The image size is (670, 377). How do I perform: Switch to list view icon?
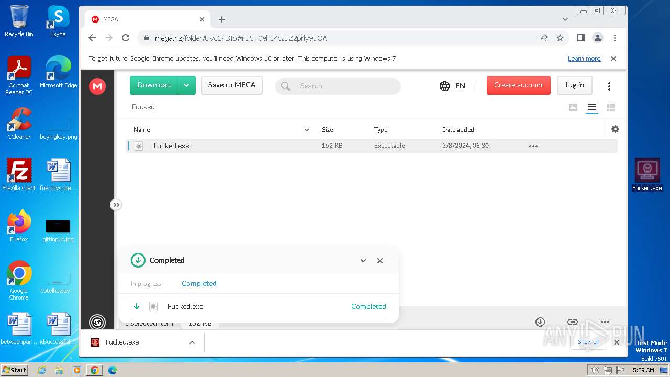point(592,107)
